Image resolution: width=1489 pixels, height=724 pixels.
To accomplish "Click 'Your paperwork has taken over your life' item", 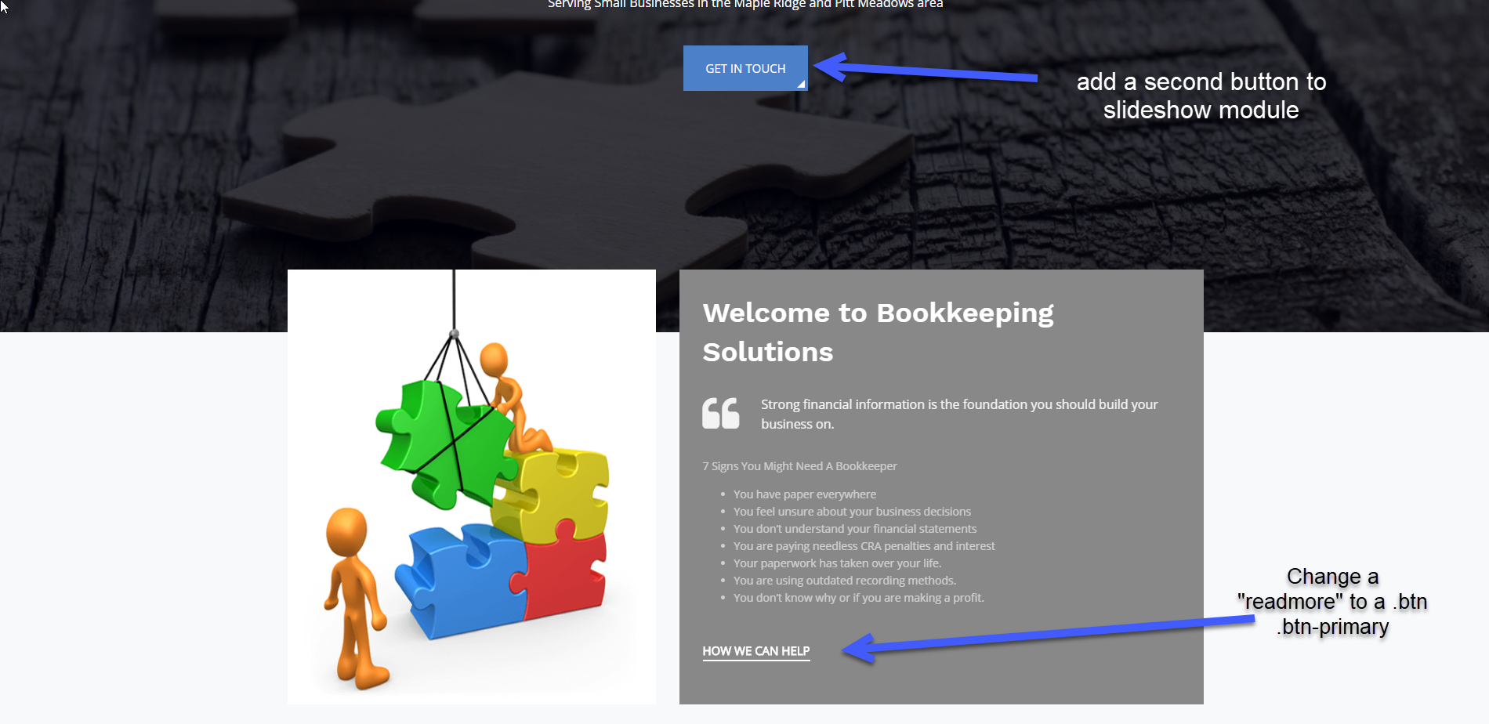I will (x=837, y=563).
